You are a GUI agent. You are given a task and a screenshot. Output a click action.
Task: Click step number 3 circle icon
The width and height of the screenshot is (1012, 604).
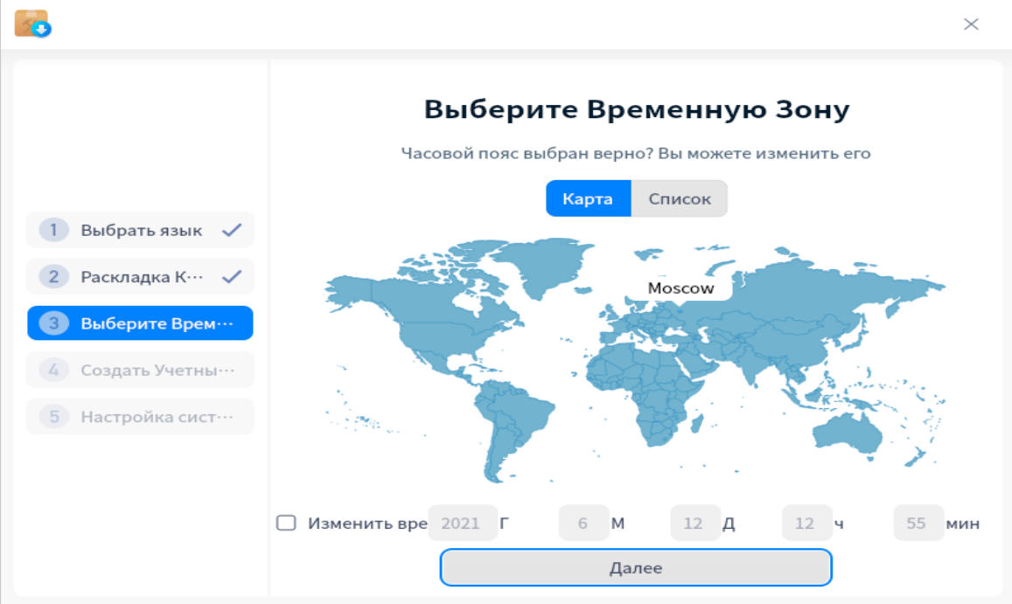click(53, 323)
